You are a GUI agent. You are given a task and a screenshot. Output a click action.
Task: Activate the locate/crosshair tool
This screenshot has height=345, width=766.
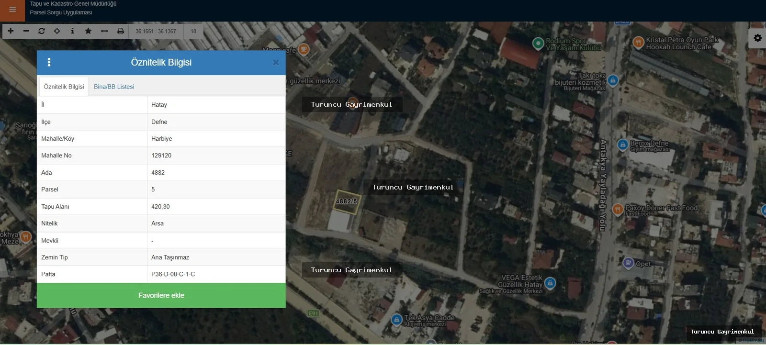(57, 31)
